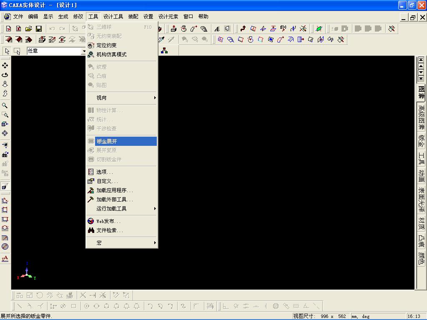Click the arrow selection pointer icon
This screenshot has width=427, height=320.
(7, 51)
